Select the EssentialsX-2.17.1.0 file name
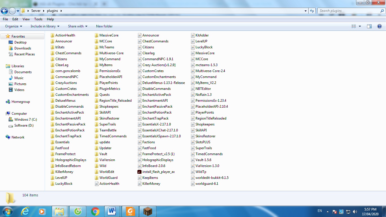The image size is (386, 217). pyautogui.click(x=157, y=124)
